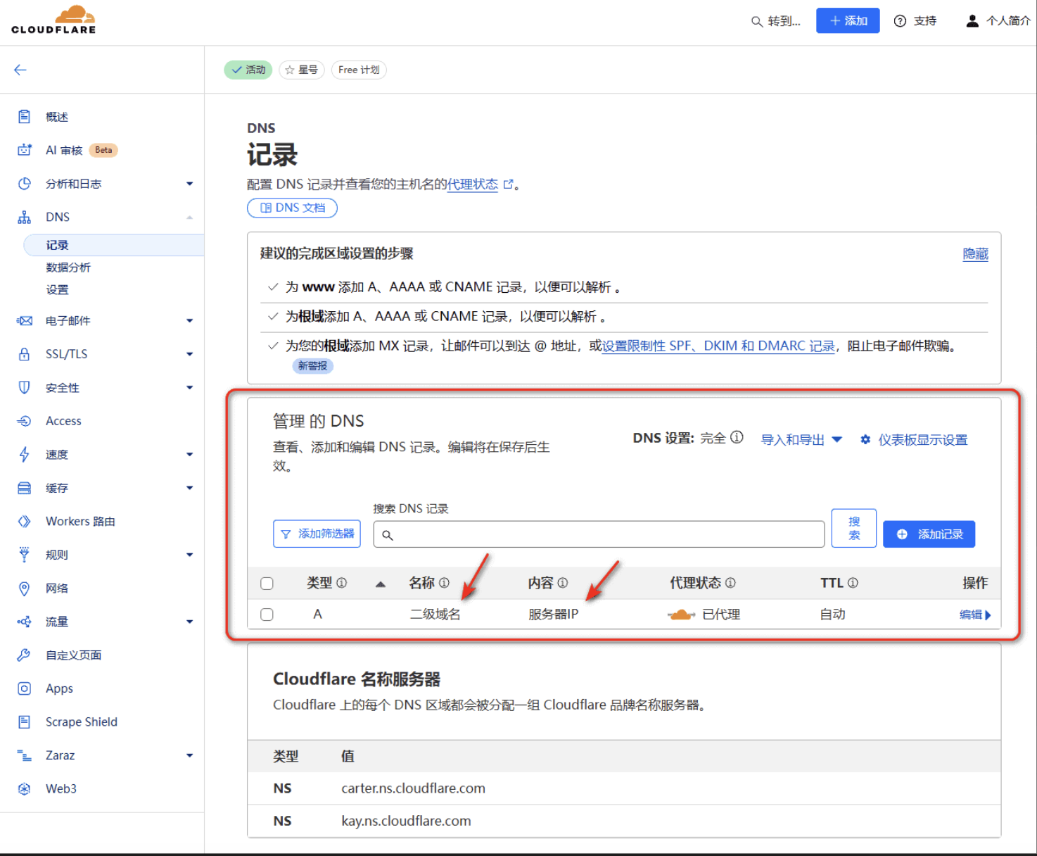Click the Zaraz sidebar icon
The image size is (1037, 856).
tap(24, 755)
